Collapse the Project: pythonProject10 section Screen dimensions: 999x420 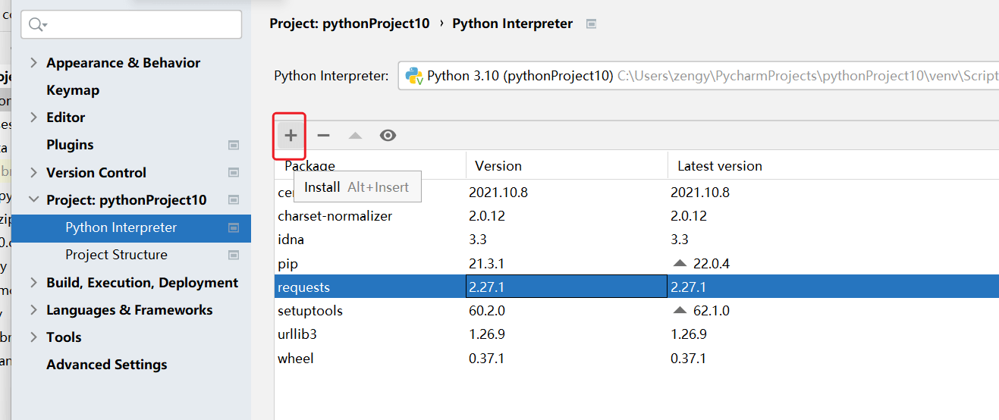coord(33,200)
